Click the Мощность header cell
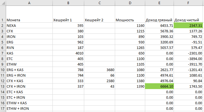 [x=130, y=14]
